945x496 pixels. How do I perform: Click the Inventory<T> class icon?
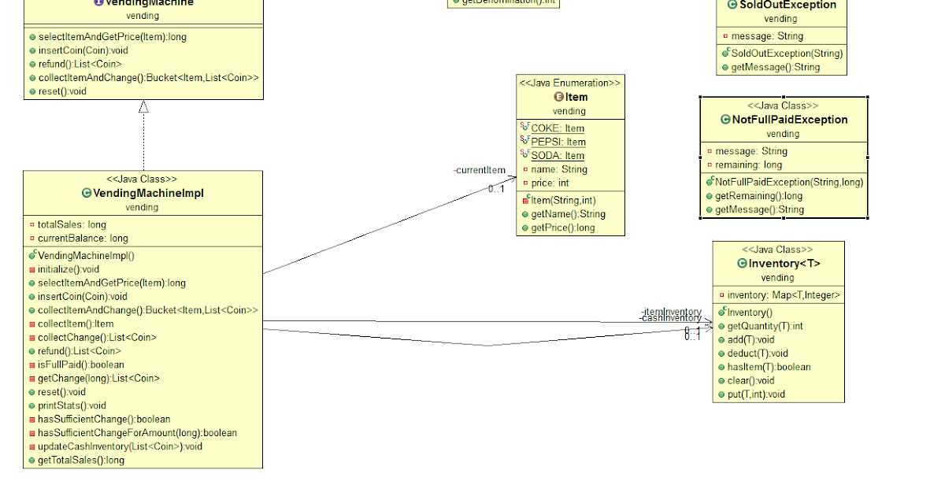[742, 264]
